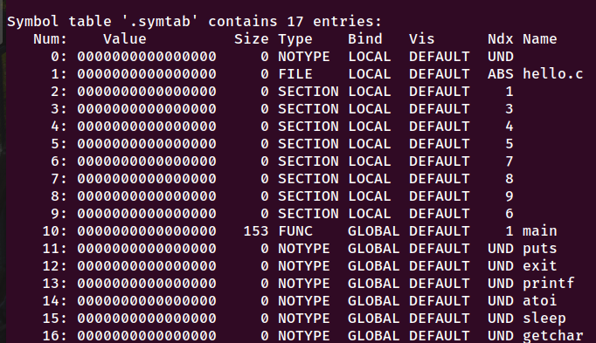This screenshot has width=596, height=343.
Task: Click the 'ABS' index in hello.c row
Action: tap(500, 74)
